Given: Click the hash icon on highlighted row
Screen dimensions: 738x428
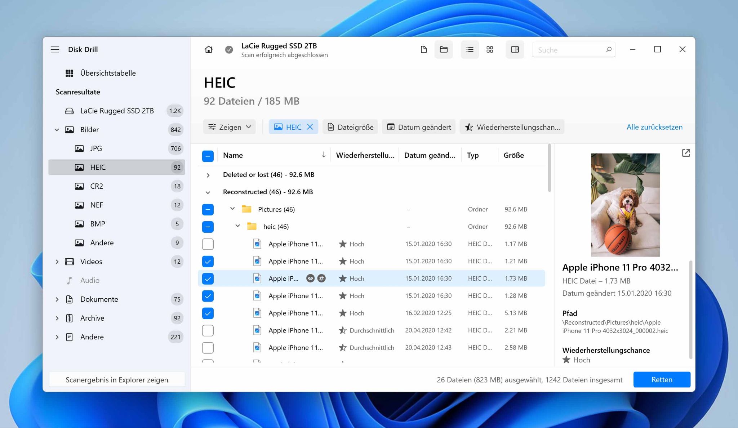Looking at the screenshot, I should coord(321,278).
